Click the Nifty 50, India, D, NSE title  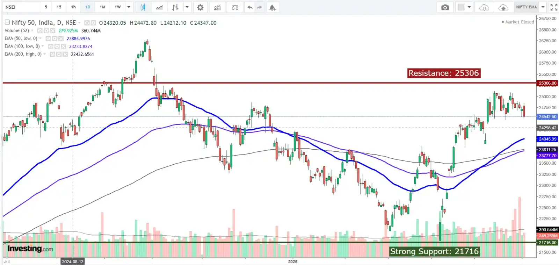click(44, 23)
